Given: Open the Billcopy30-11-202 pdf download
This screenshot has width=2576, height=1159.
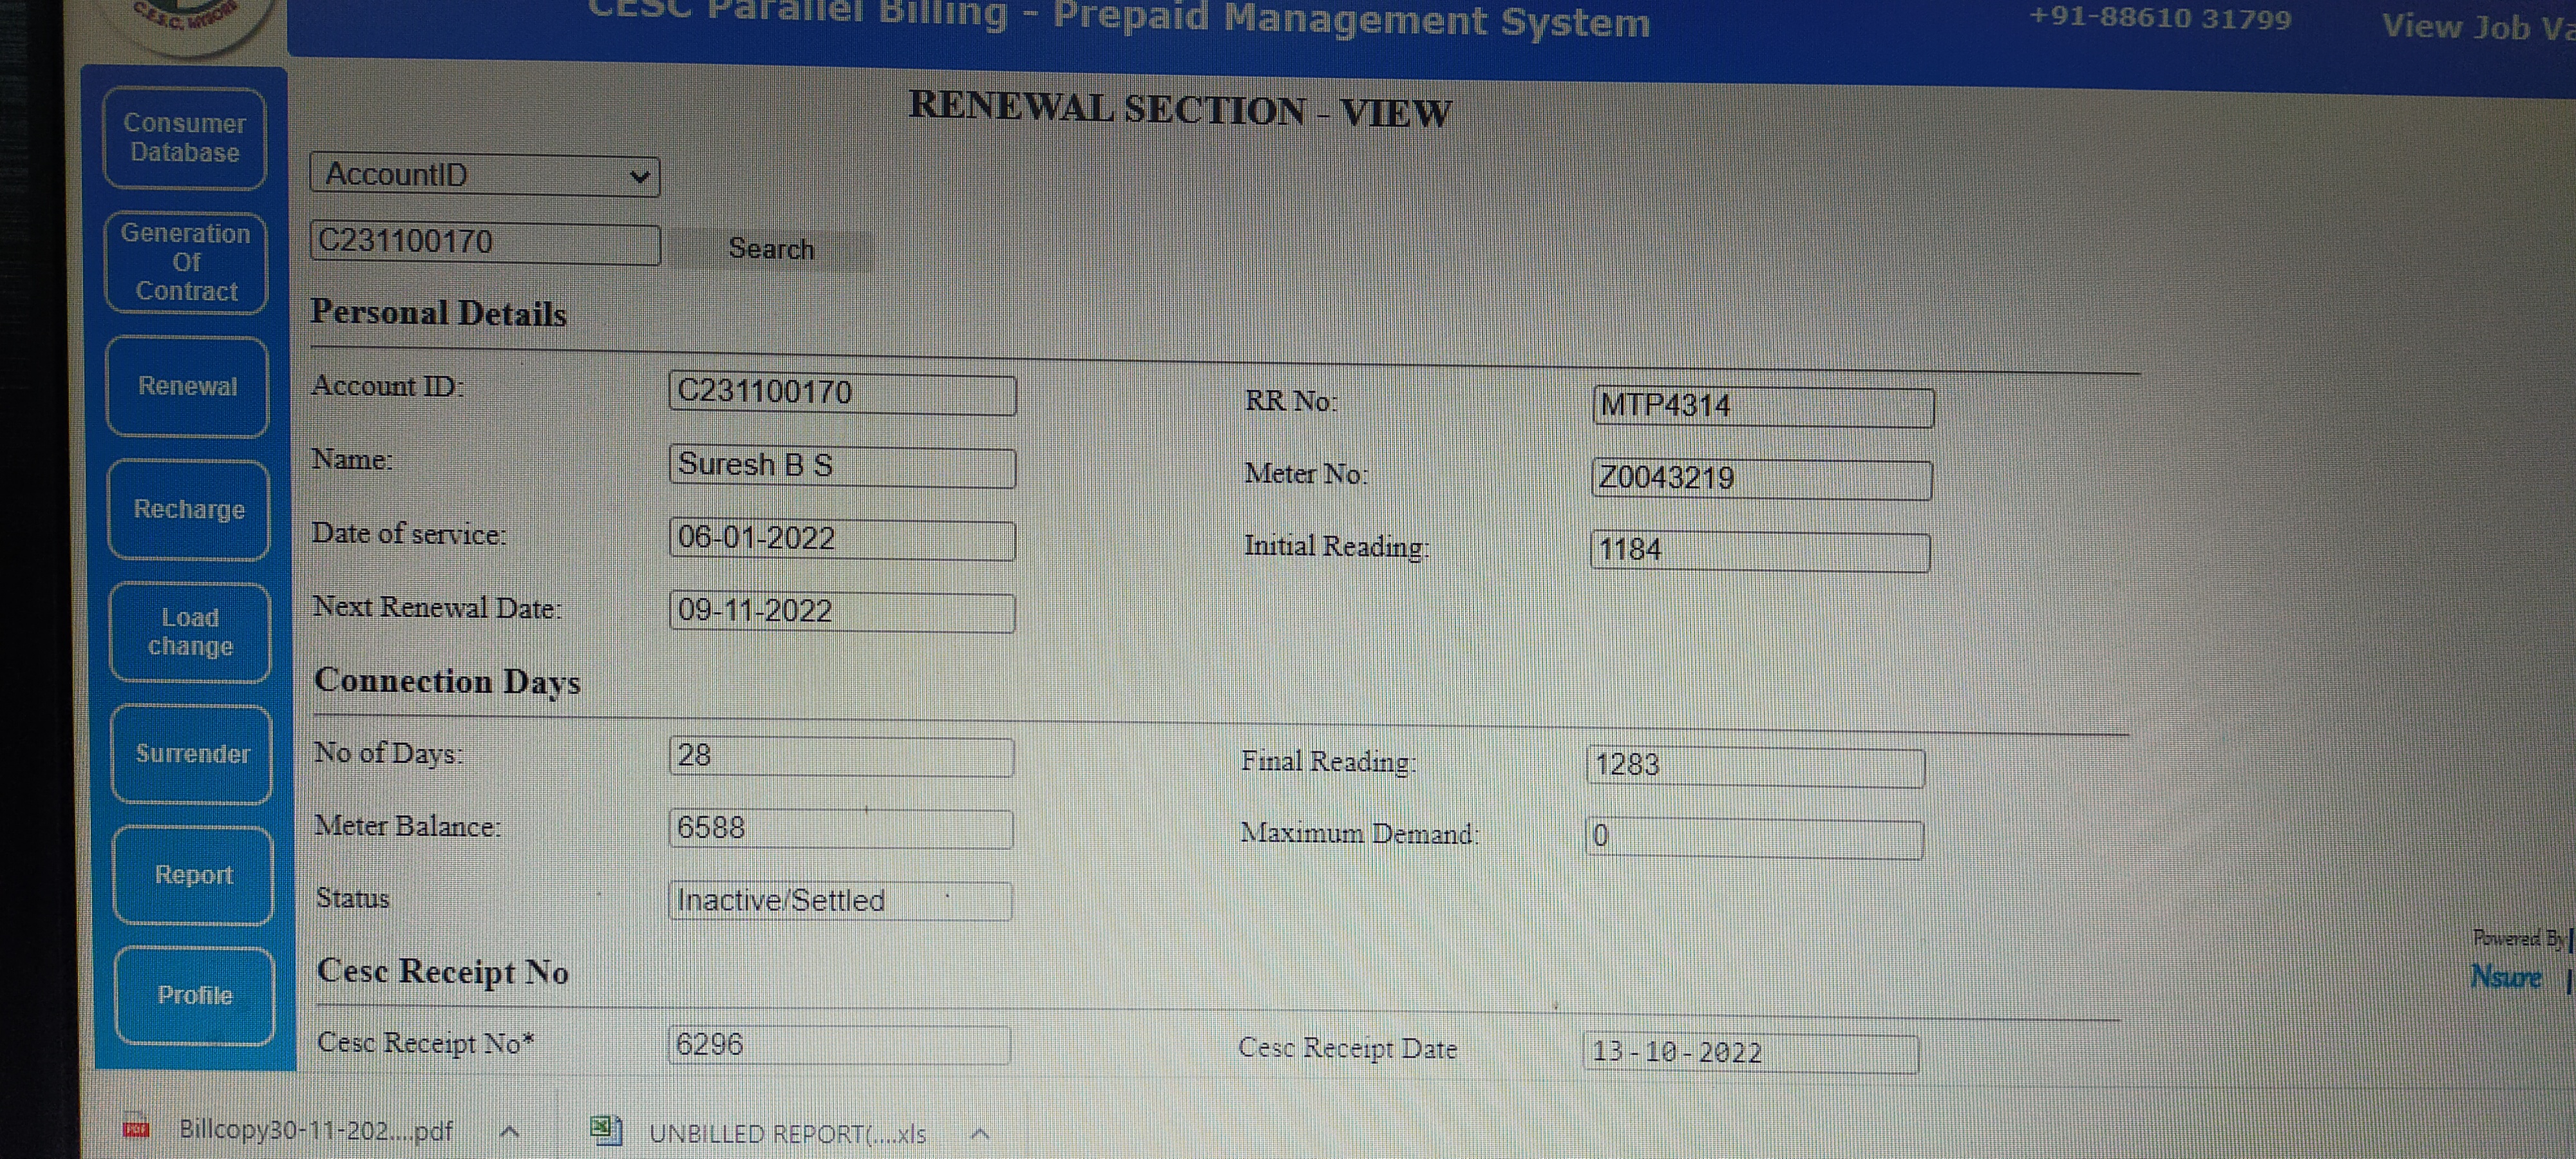Looking at the screenshot, I should coord(315,1131).
